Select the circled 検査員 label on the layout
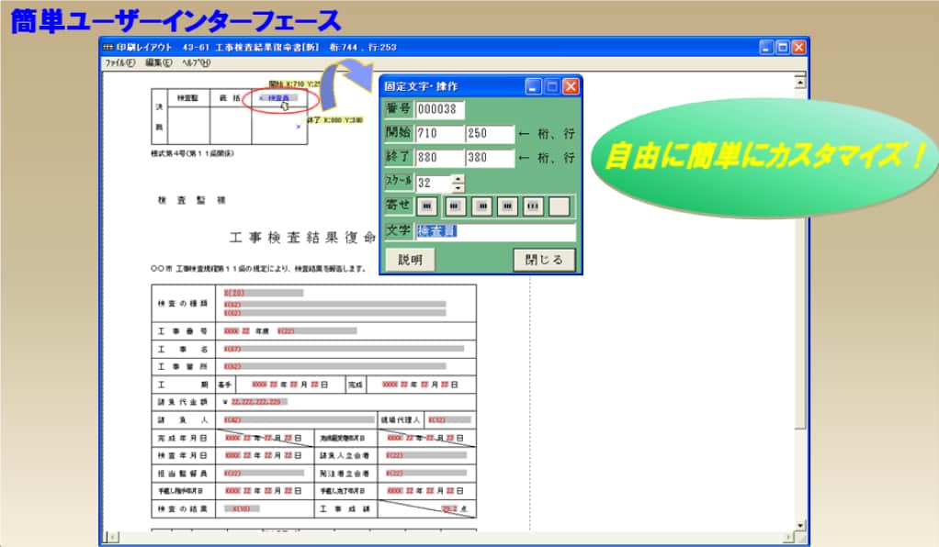 coord(279,97)
